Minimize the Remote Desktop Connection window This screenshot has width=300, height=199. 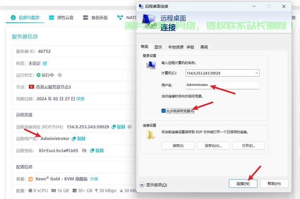[x=254, y=6]
